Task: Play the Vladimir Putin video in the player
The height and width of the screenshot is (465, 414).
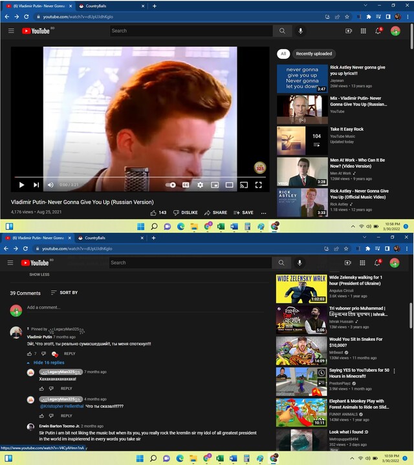Action: 21,185
